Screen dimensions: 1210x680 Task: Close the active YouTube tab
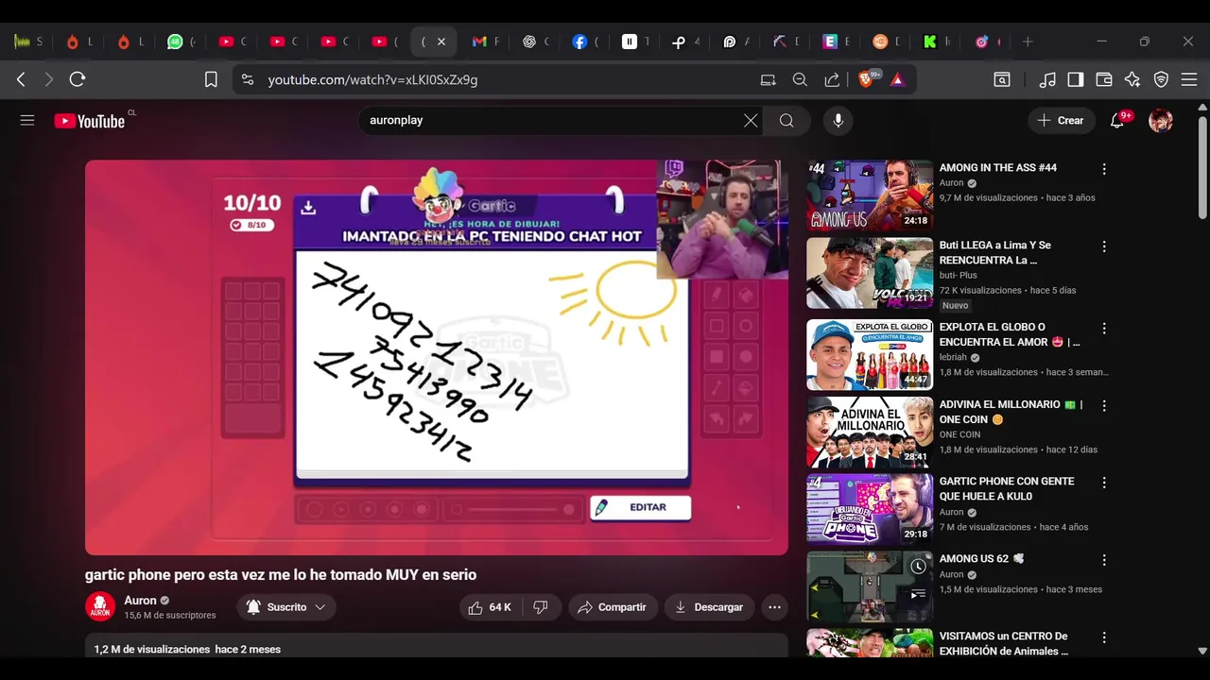click(x=441, y=42)
